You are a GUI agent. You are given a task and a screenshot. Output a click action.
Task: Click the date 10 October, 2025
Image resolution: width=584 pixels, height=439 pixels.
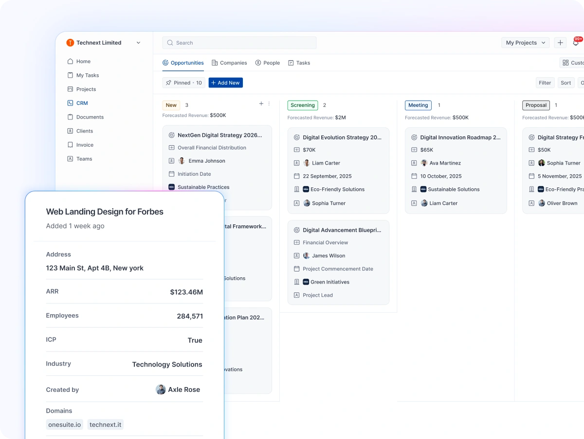click(441, 176)
